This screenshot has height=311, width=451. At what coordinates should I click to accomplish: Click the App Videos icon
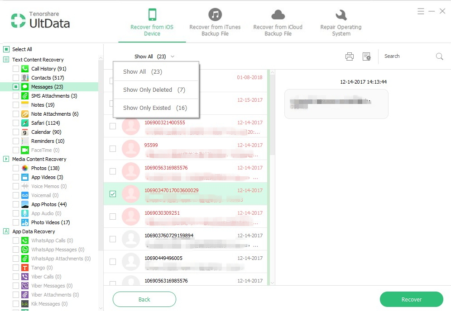pyautogui.click(x=25, y=177)
